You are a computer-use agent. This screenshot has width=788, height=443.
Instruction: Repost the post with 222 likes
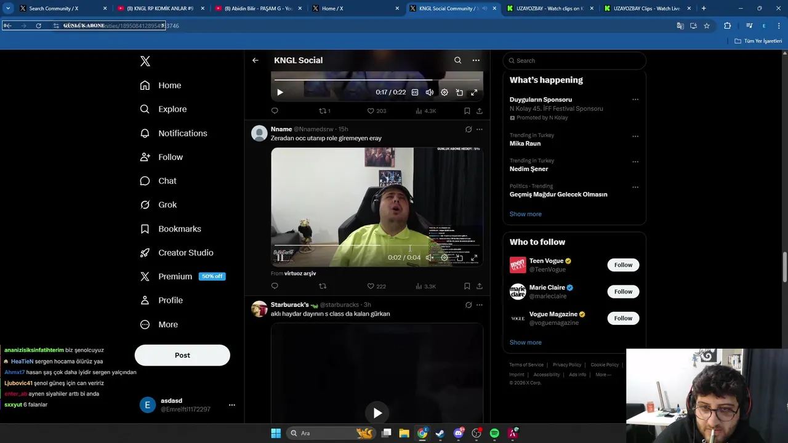(323, 286)
